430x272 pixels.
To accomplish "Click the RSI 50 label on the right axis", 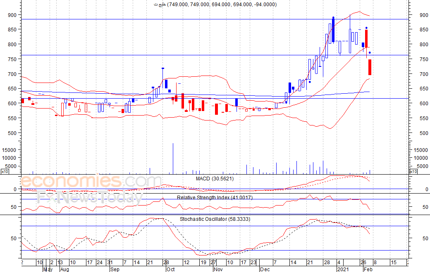I will 425,207.
